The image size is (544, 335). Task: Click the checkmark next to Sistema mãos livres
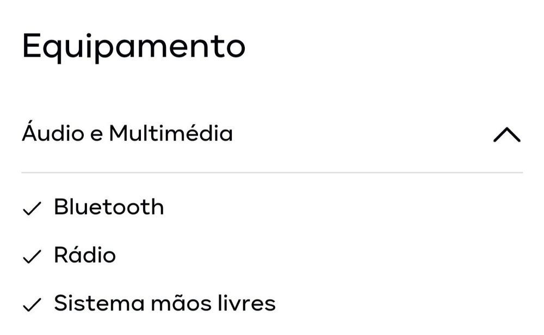point(32,305)
